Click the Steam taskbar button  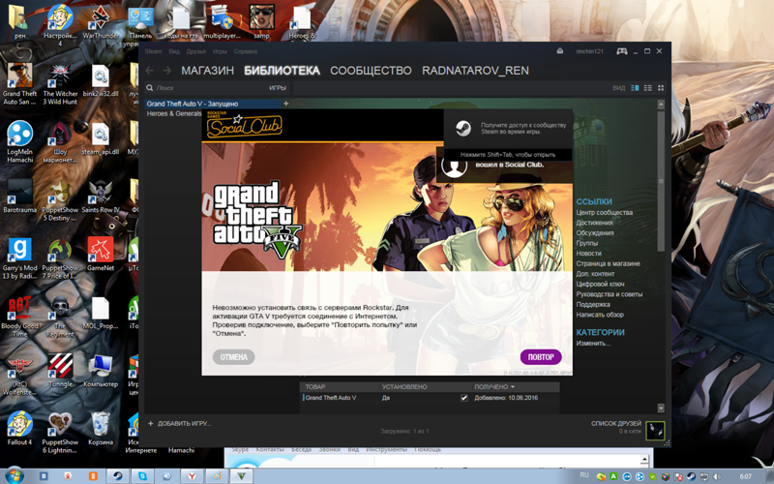tap(118, 476)
